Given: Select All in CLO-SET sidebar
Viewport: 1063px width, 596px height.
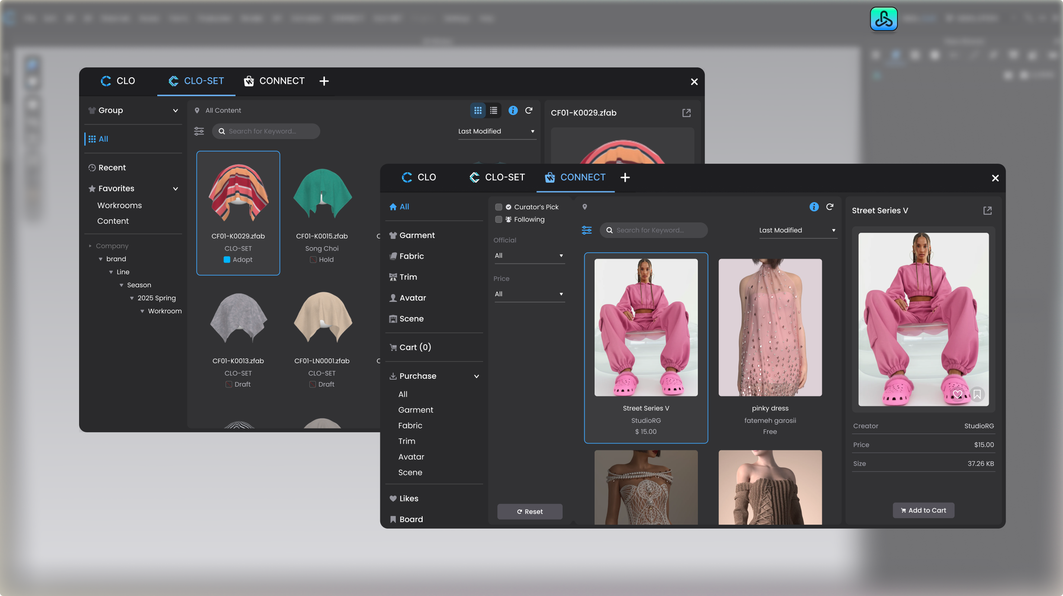Looking at the screenshot, I should coord(99,139).
